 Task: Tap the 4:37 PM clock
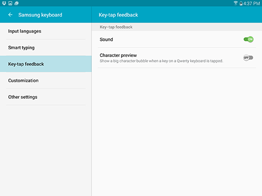pyautogui.click(x=252, y=3)
